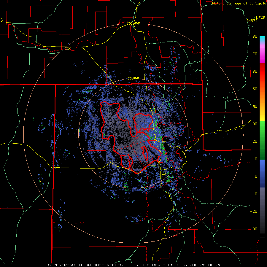Viewport: 267px width, 267px height.
Task: Click the 30 dBZ scale value
Action: (x=255, y=124)
